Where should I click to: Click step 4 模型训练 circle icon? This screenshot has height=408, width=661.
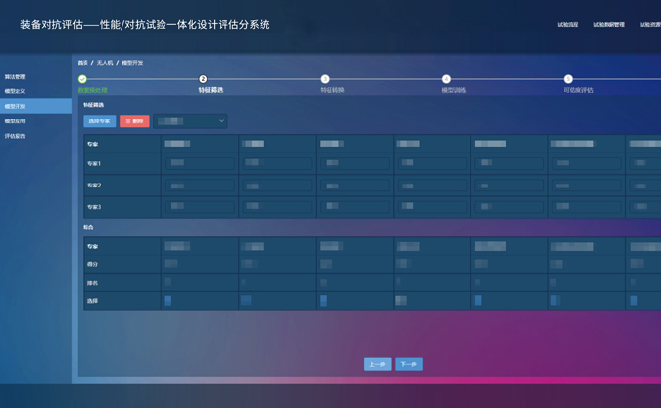[x=446, y=79]
